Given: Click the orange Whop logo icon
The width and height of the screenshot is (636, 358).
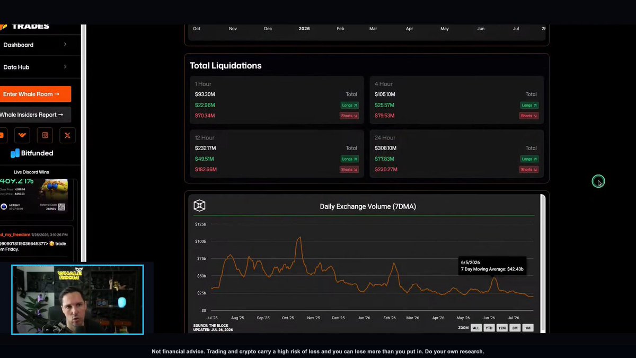Looking at the screenshot, I should pos(22,135).
